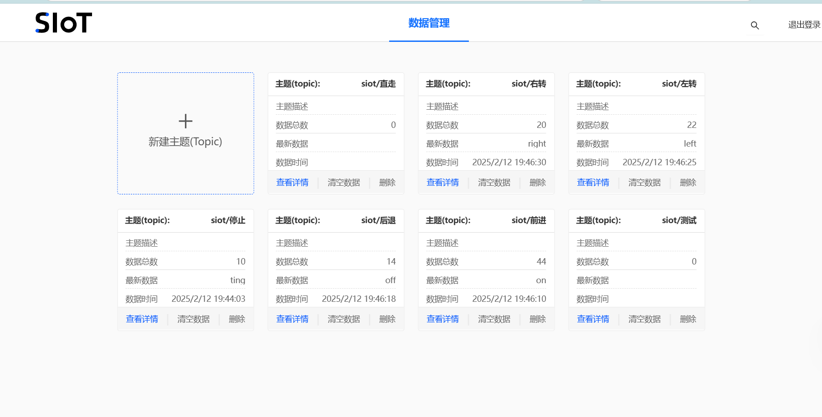View details of siot/停止 topic
Screen dimensions: 822x417
[142, 319]
